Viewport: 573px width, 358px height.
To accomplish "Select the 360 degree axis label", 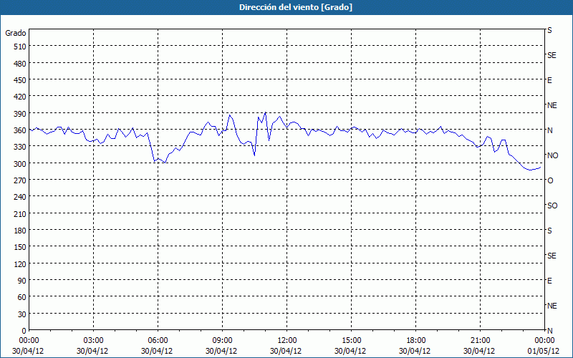I will pos(20,130).
